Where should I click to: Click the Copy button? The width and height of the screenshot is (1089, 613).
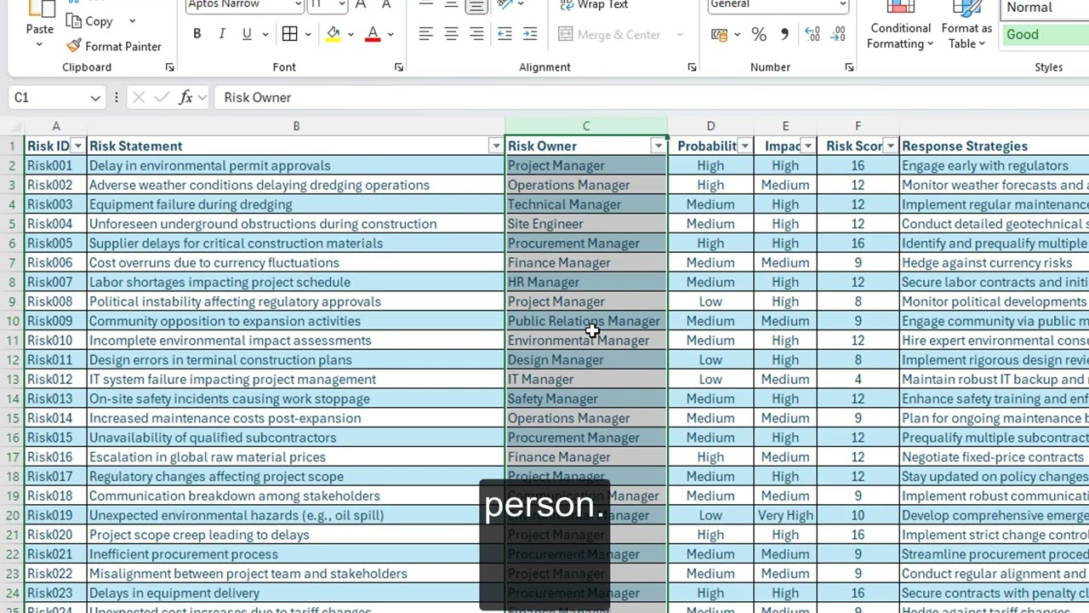[89, 21]
